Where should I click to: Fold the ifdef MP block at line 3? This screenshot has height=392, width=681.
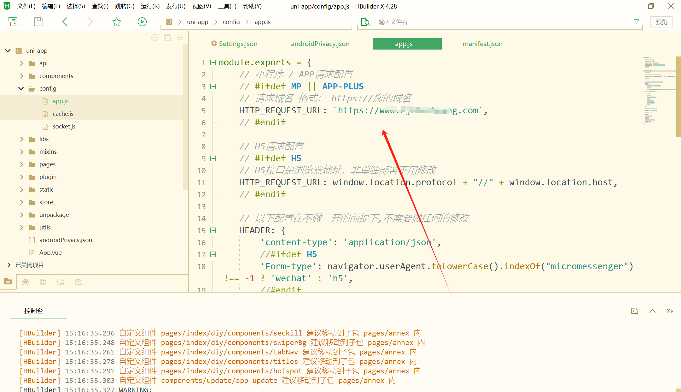click(213, 86)
